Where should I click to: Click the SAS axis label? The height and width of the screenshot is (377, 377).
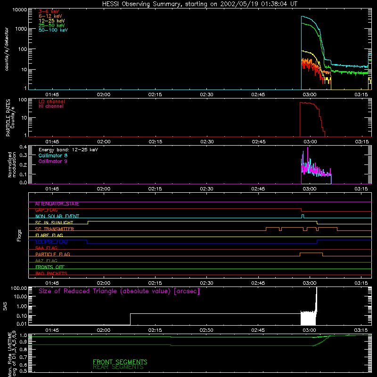click(x=5, y=306)
